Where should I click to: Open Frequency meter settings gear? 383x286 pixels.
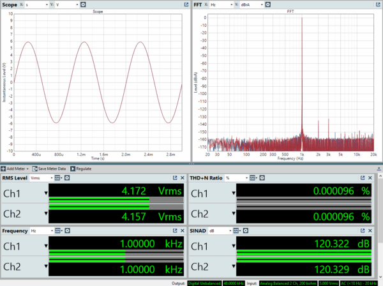pyautogui.click(x=66, y=230)
